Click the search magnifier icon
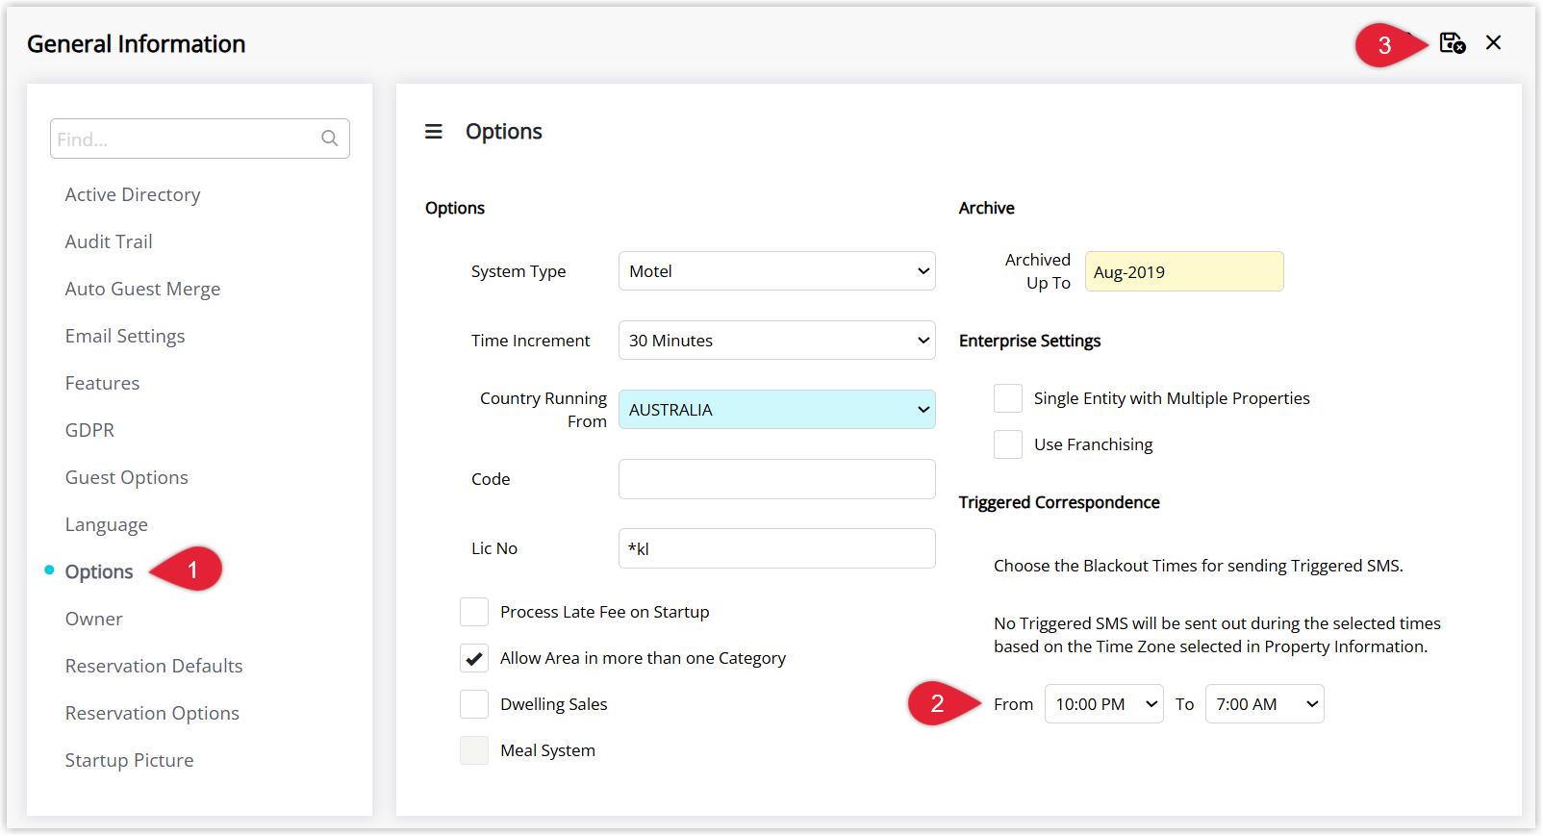This screenshot has width=1543, height=836. coord(329,139)
